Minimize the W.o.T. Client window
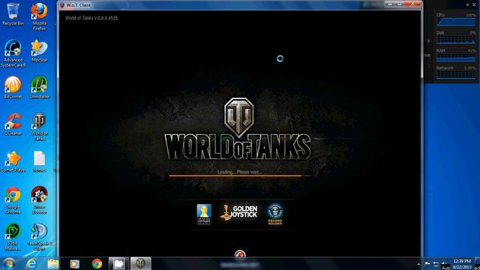The height and width of the screenshot is (270, 480). [x=390, y=4]
